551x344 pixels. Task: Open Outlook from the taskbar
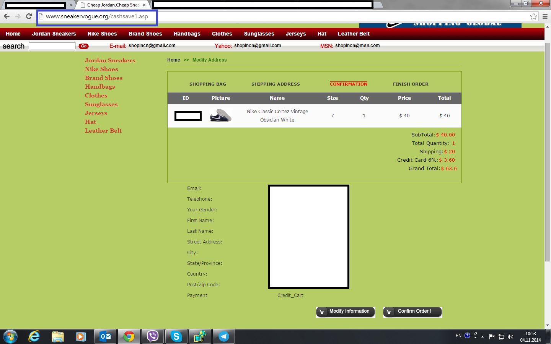[105, 336]
